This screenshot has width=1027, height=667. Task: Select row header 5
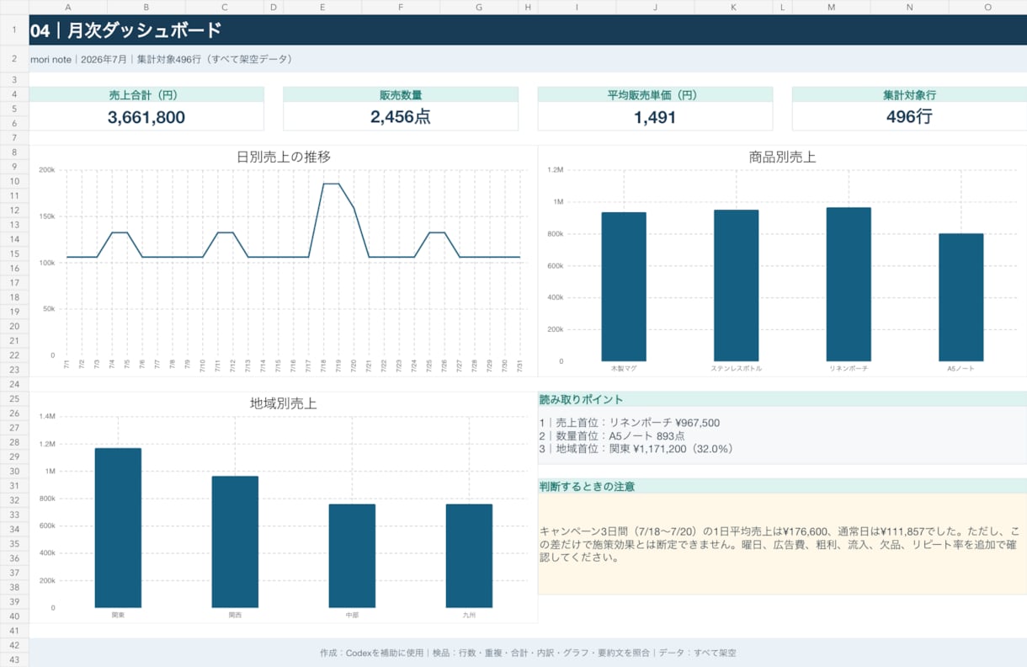pyautogui.click(x=14, y=109)
